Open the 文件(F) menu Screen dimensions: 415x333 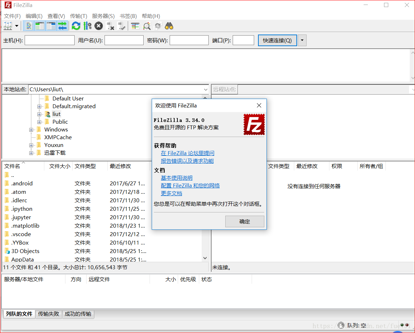coord(12,16)
